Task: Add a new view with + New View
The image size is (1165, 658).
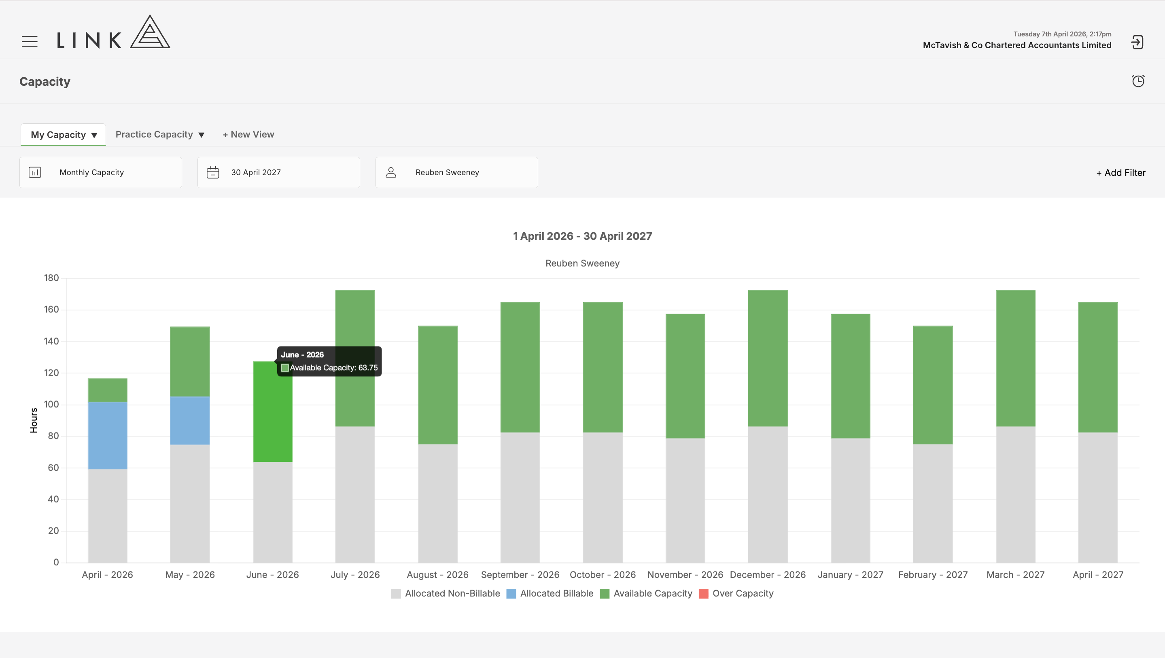Action: coord(248,134)
